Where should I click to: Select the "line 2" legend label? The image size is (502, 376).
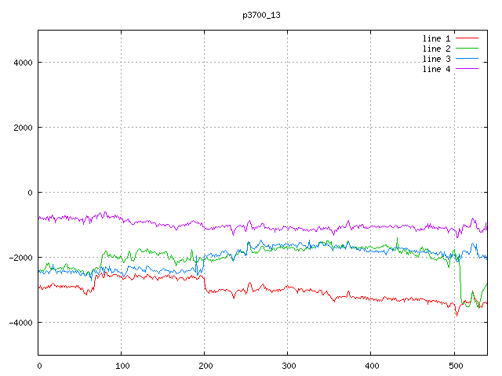pyautogui.click(x=437, y=49)
